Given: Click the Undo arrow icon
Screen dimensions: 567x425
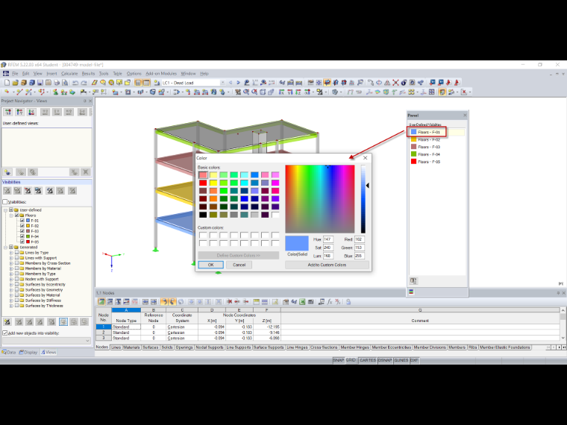Looking at the screenshot, I should [x=75, y=83].
